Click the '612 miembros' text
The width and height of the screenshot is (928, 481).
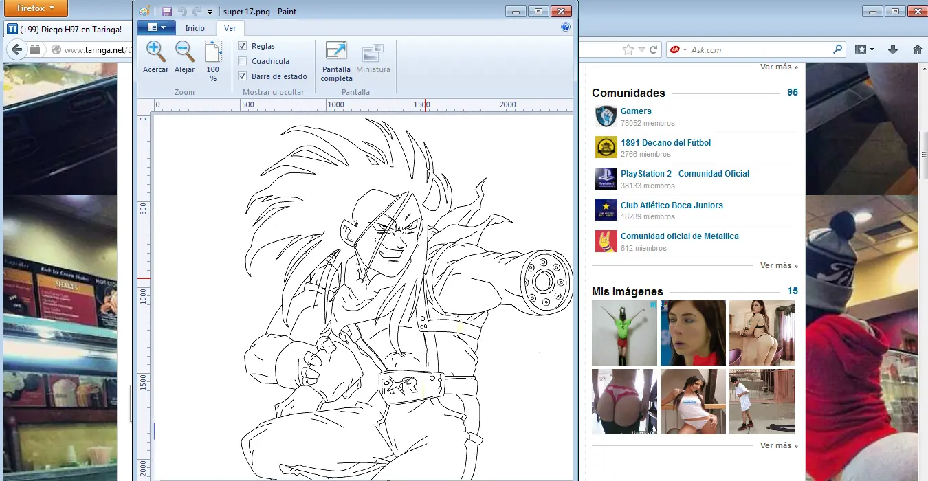[x=643, y=248]
